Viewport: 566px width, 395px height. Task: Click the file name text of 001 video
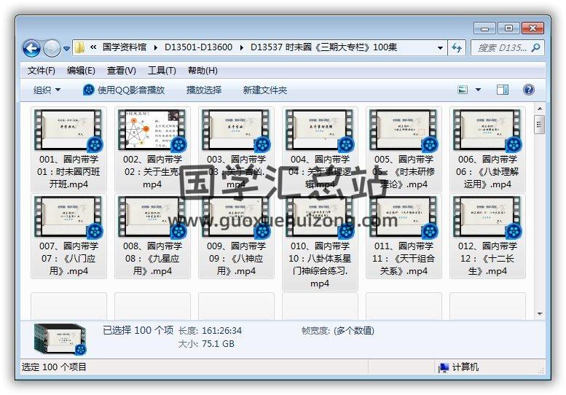click(x=68, y=172)
